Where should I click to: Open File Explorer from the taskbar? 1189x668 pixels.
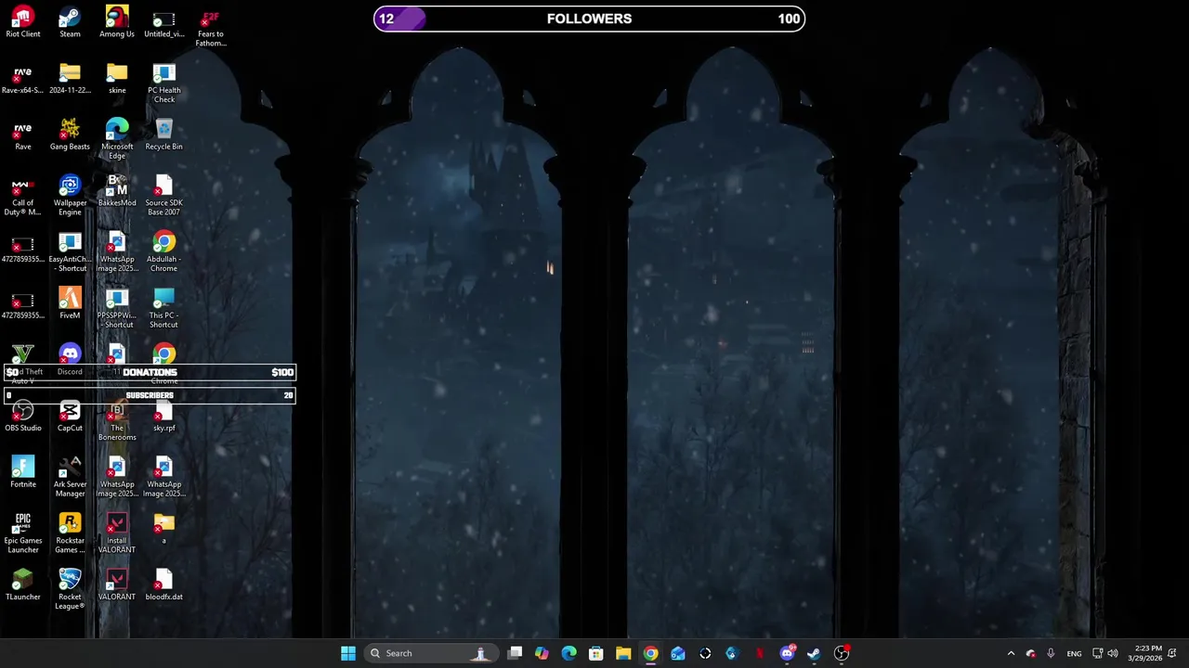point(623,653)
